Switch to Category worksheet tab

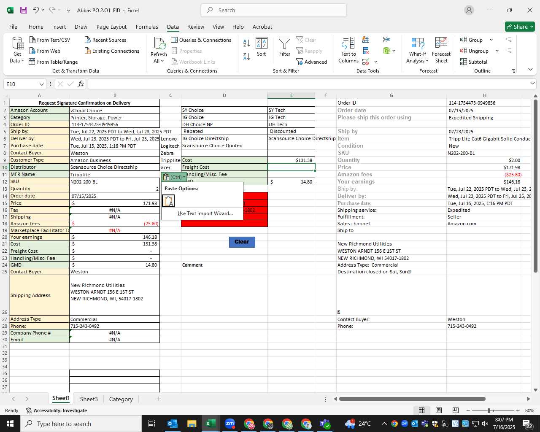coord(121,399)
